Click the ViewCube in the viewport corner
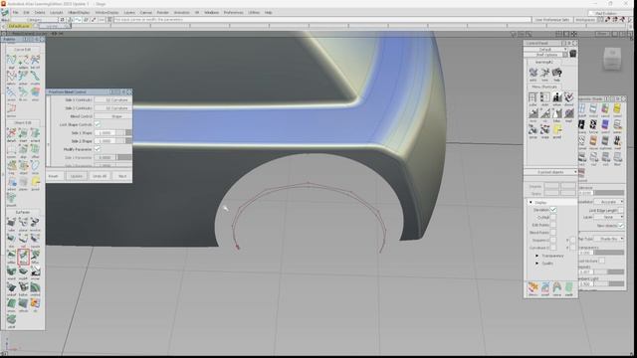 pyautogui.click(x=612, y=58)
